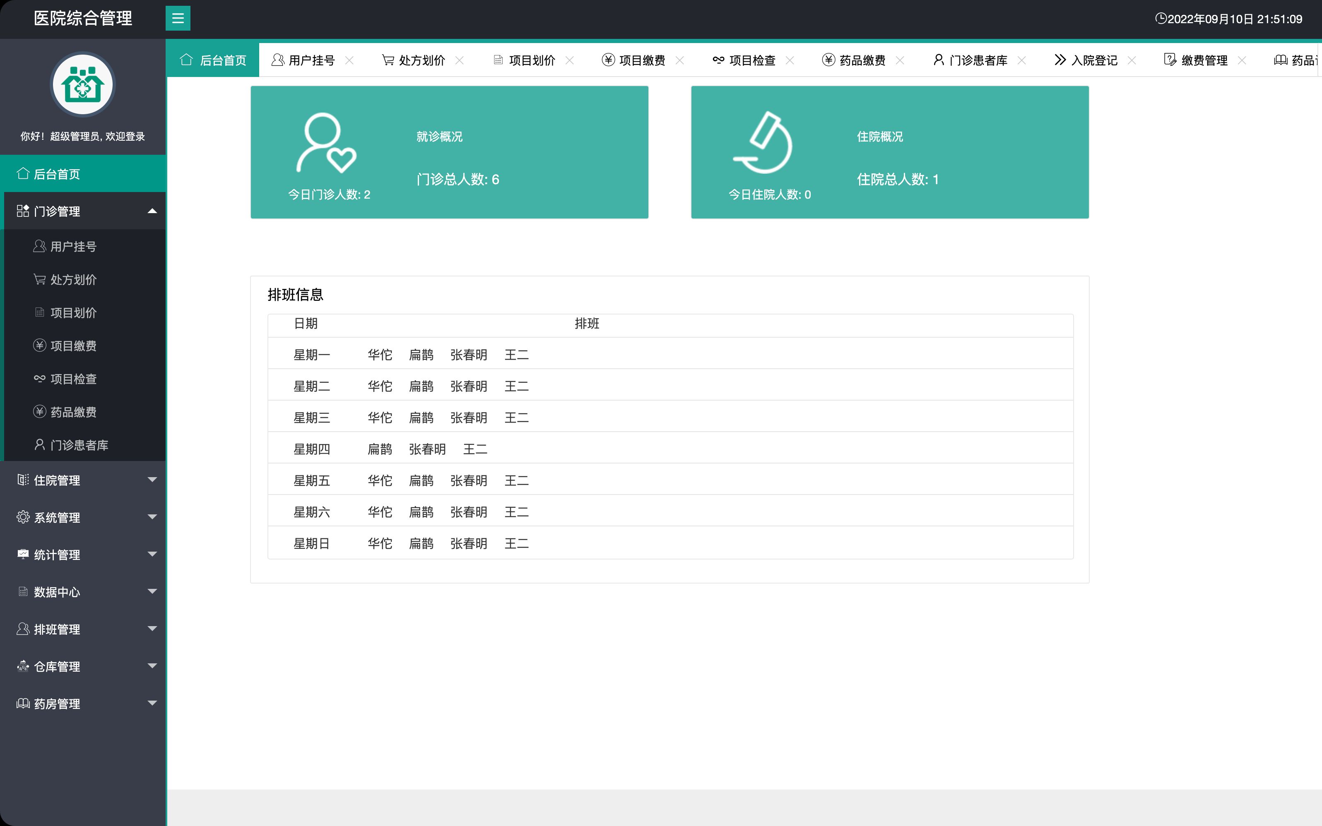Open the 项目划价 tab
The height and width of the screenshot is (826, 1322).
532,60
